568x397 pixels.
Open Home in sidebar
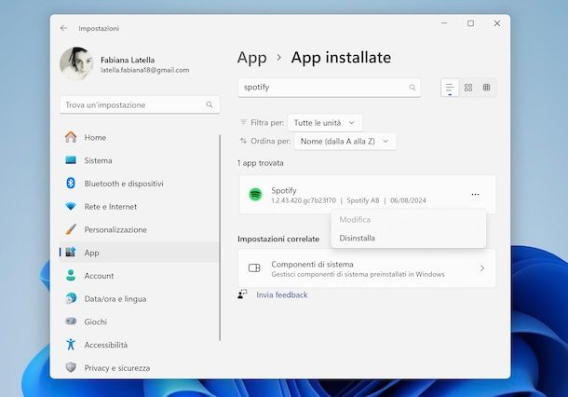click(139, 137)
